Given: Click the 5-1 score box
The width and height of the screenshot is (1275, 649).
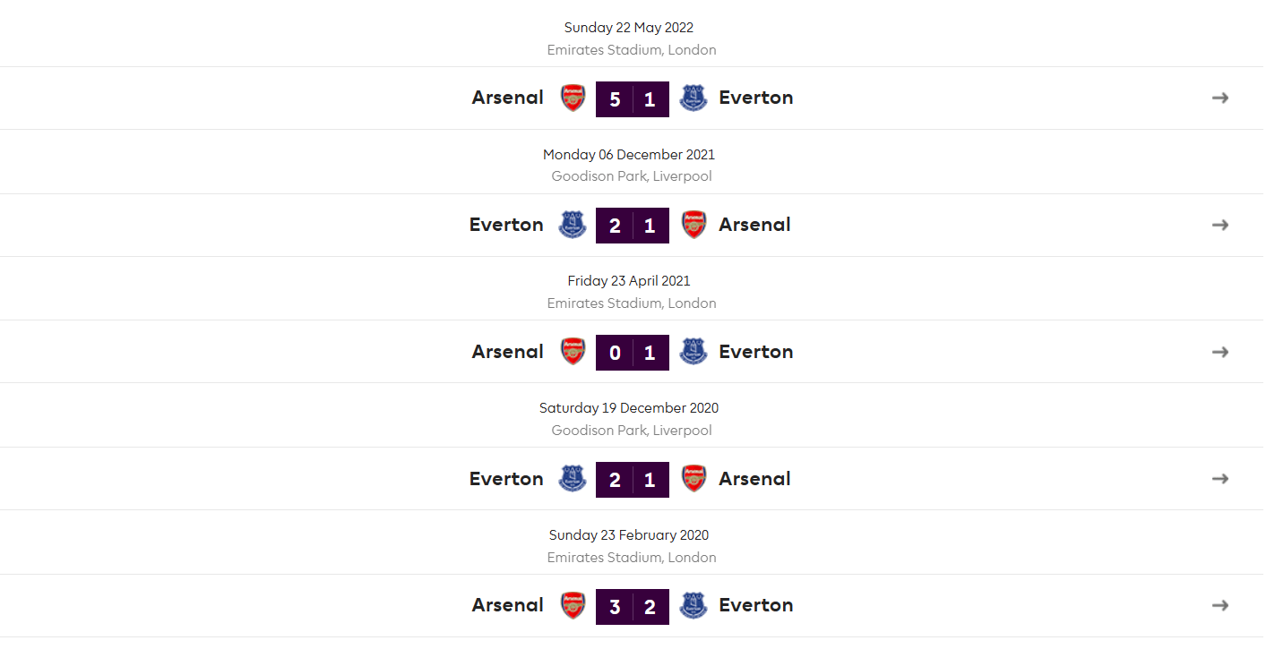Looking at the screenshot, I should coord(633,98).
